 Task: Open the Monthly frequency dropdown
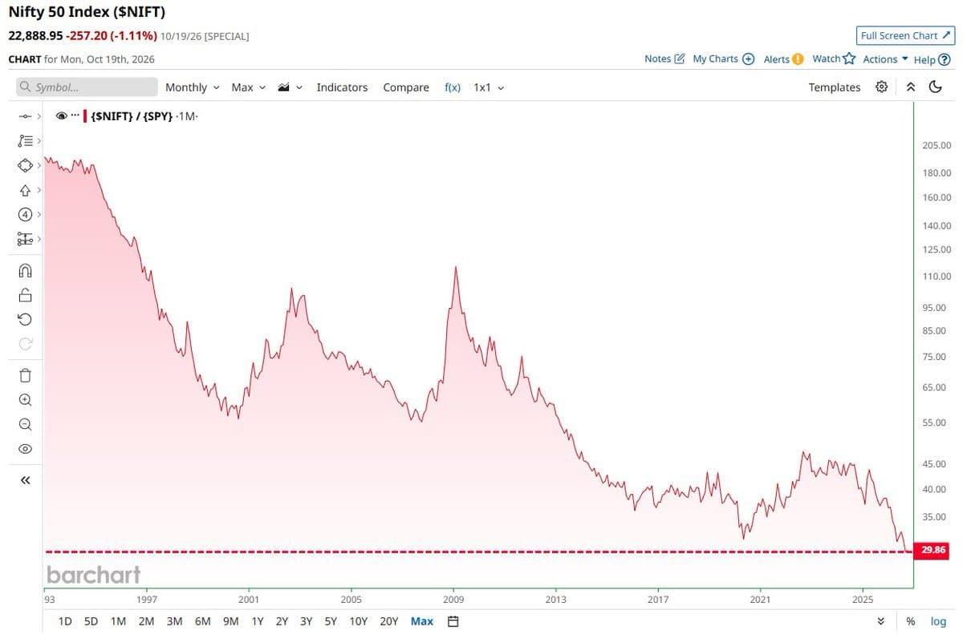pyautogui.click(x=193, y=87)
